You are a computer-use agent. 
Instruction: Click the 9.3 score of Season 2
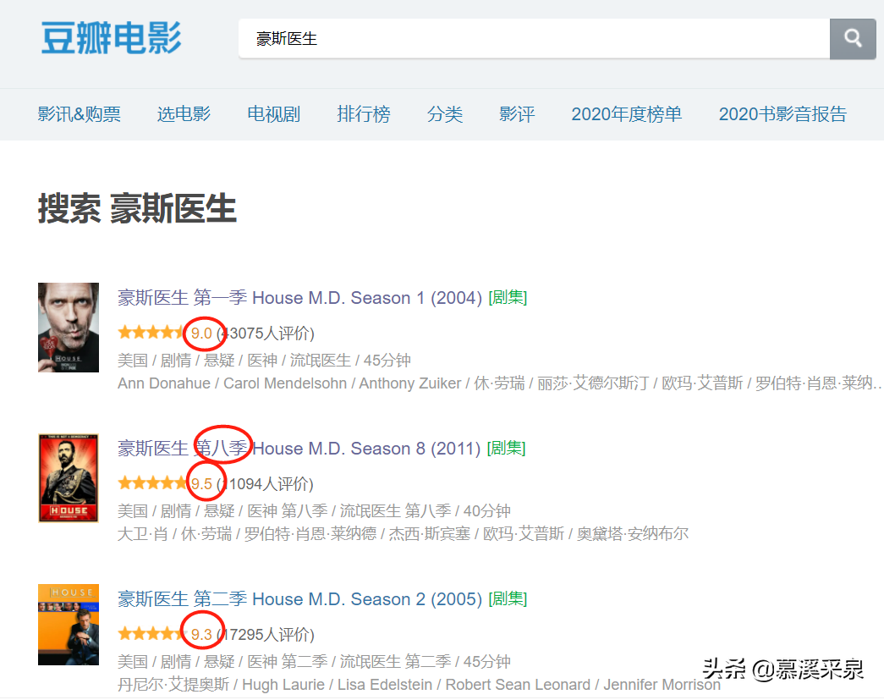click(x=201, y=634)
